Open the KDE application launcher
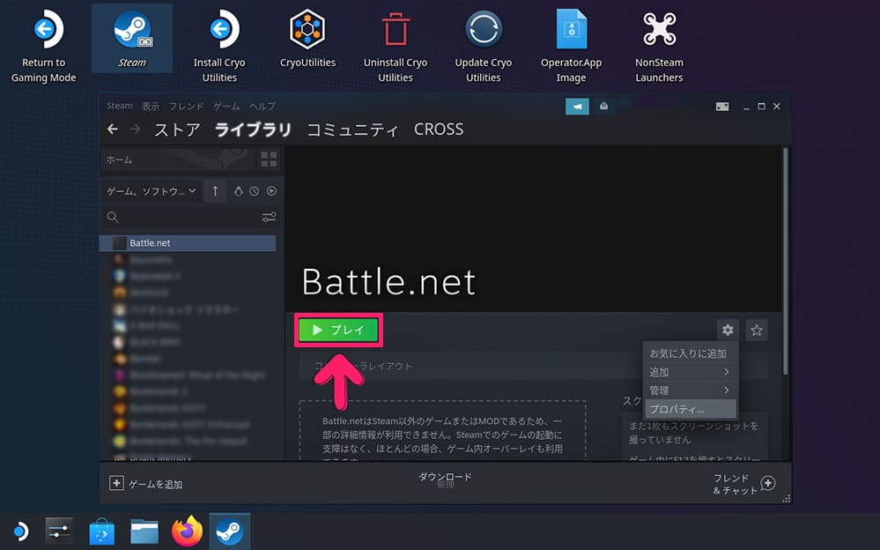 point(20,531)
